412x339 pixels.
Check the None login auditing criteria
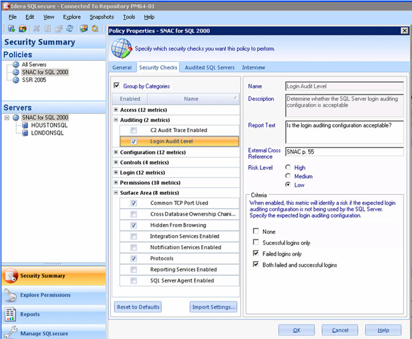255,231
